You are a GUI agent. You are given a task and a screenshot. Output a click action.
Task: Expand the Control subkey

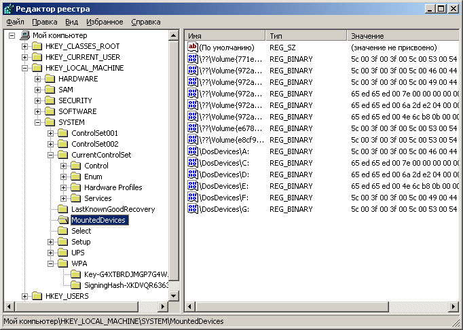pyautogui.click(x=64, y=166)
